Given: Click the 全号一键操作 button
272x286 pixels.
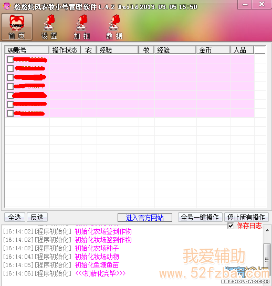Looking at the screenshot, I should click(x=200, y=217).
